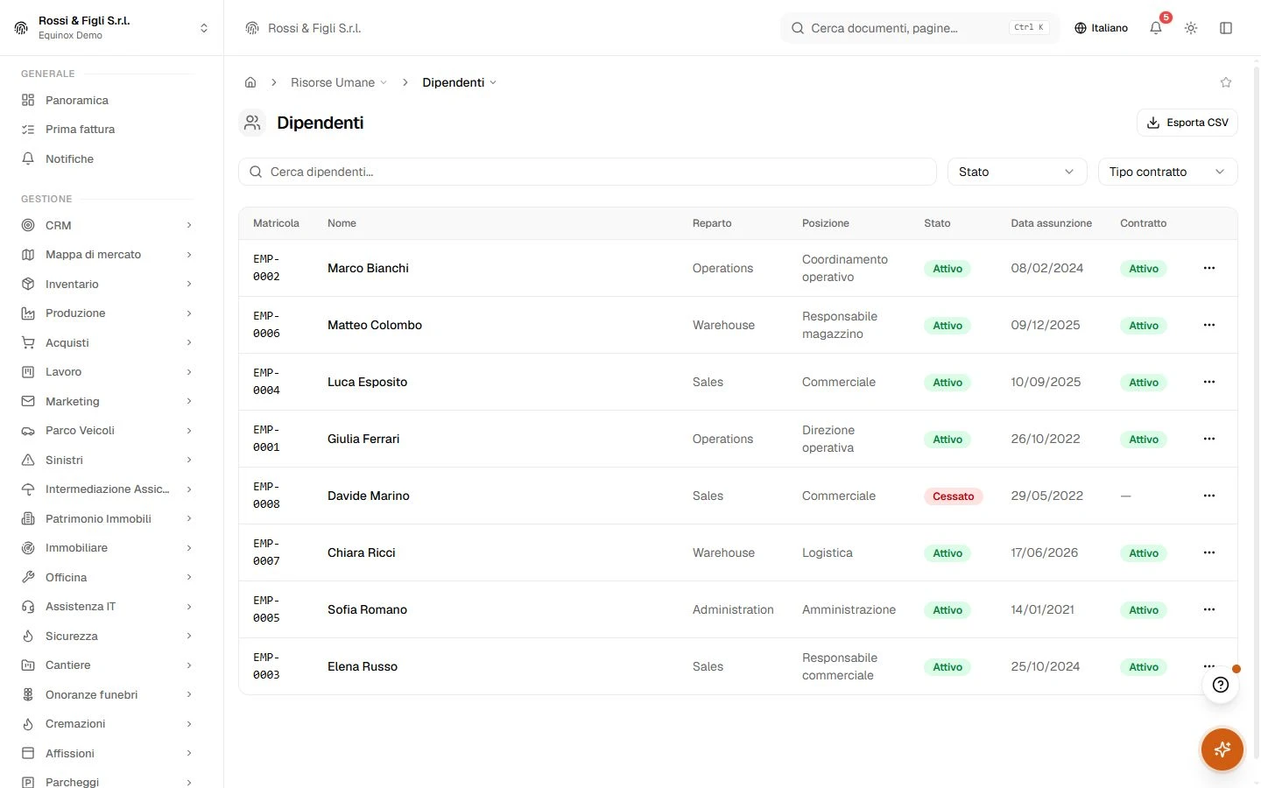1261x788 pixels.
Task: Click the Cessato status badge
Action: 954,496
